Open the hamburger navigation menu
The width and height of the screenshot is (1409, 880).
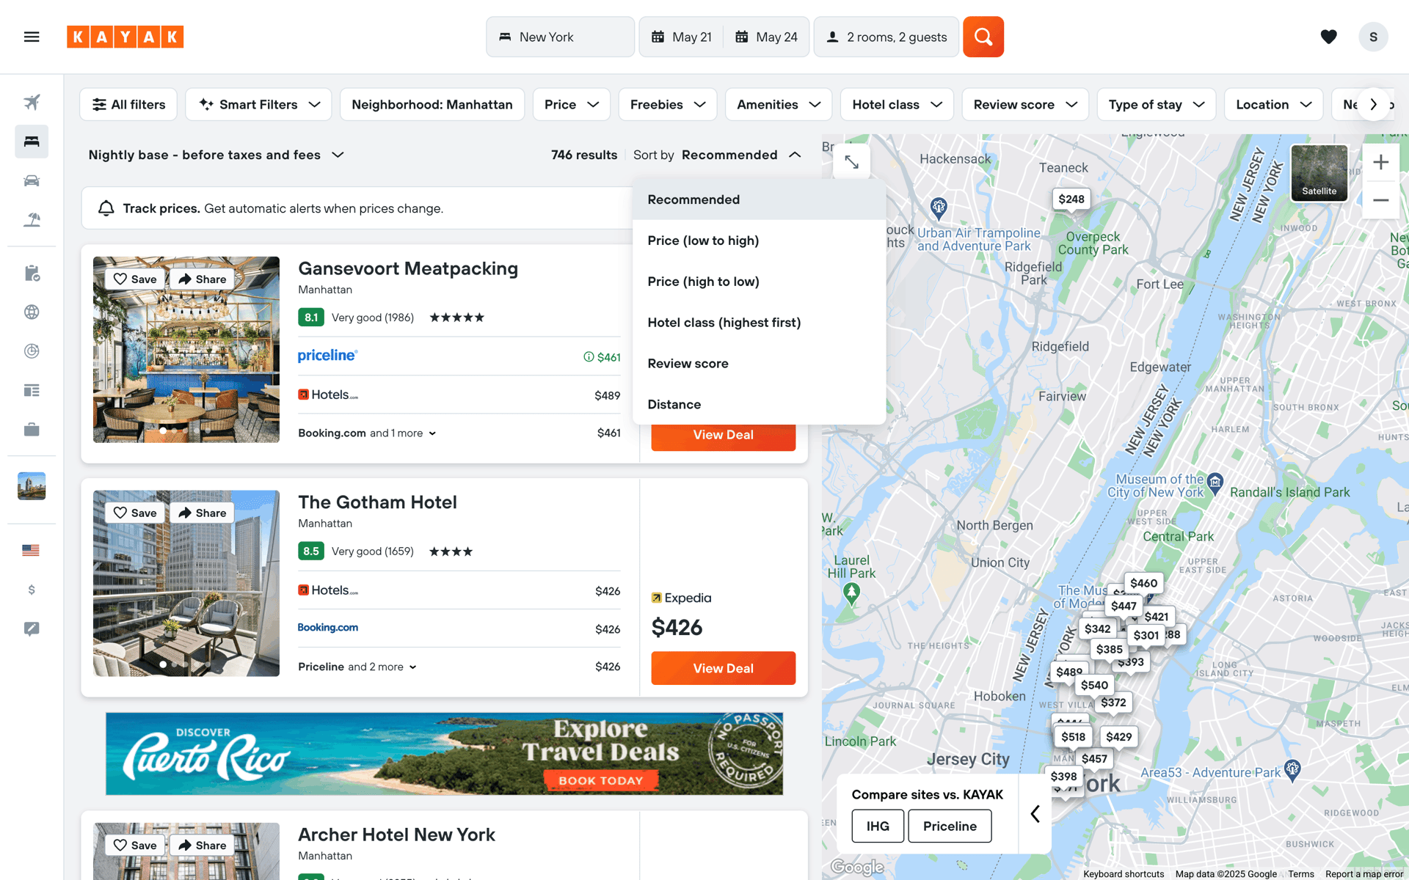click(x=32, y=37)
